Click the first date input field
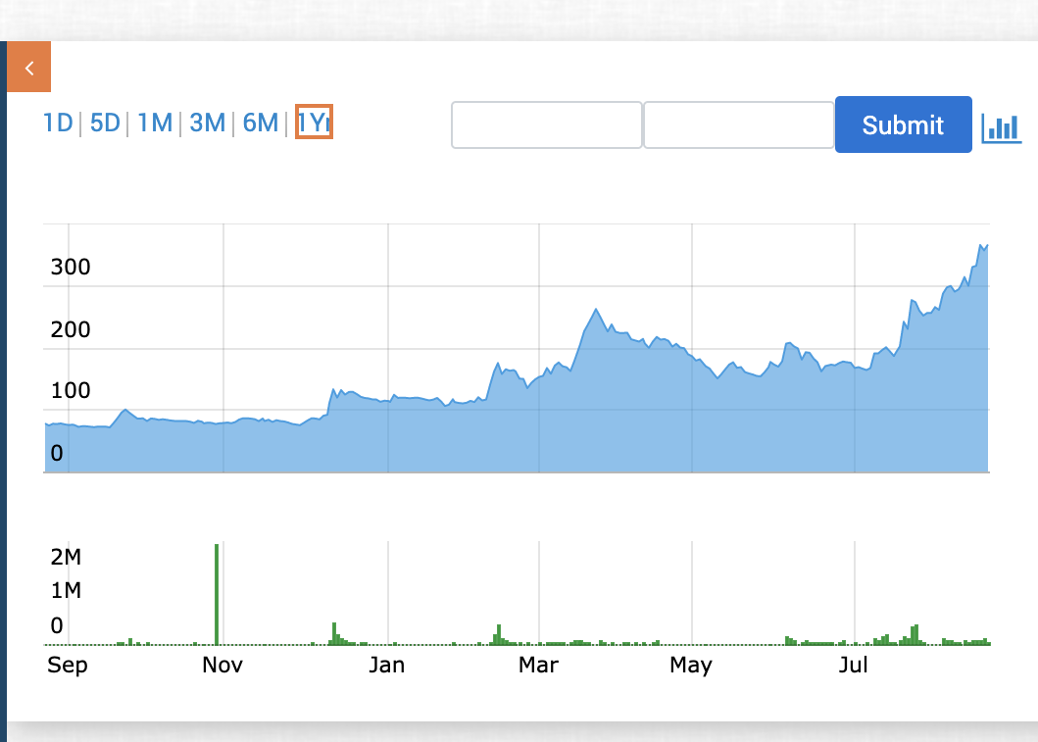This screenshot has width=1038, height=742. pyautogui.click(x=546, y=125)
